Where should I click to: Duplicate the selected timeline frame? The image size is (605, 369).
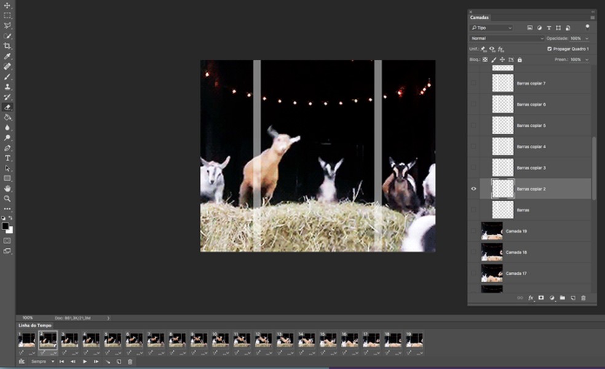click(x=119, y=362)
